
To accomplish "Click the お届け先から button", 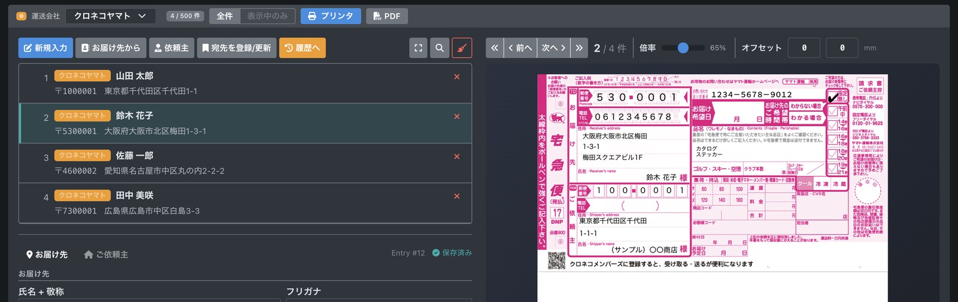I will pyautogui.click(x=111, y=48).
